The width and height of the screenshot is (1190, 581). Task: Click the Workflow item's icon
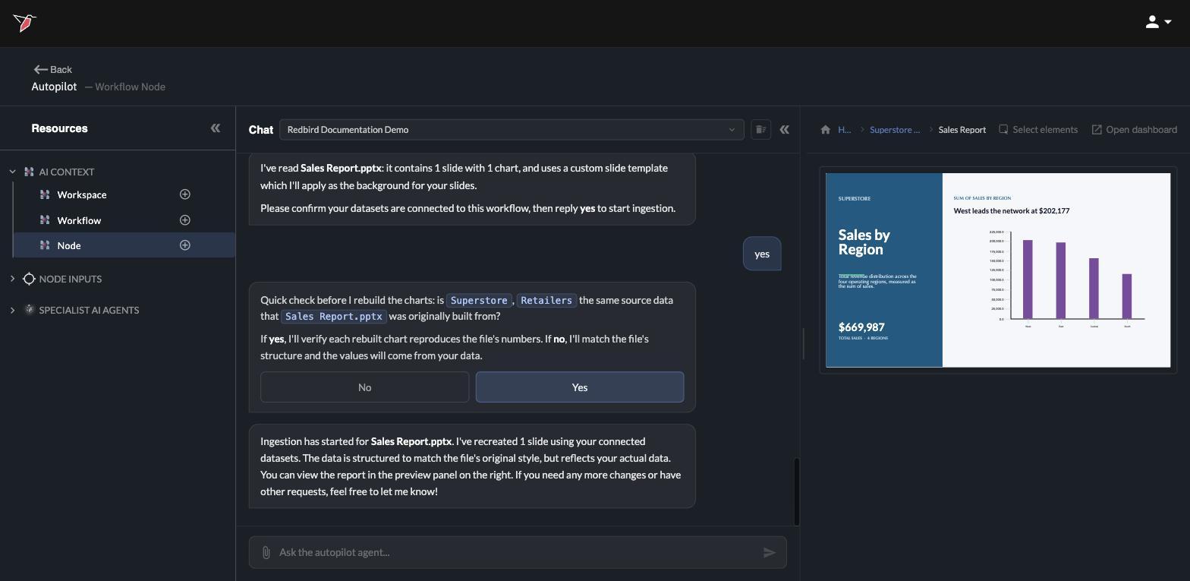point(45,220)
